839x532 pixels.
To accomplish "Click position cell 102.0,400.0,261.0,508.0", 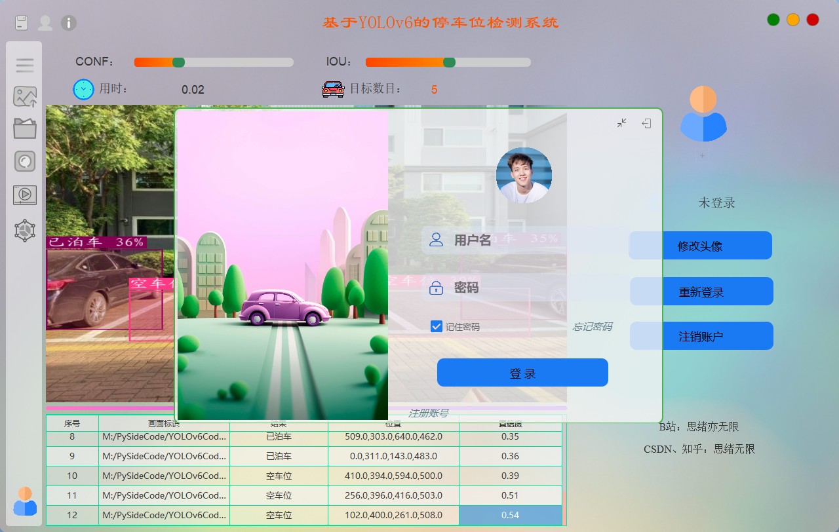I will pos(393,515).
